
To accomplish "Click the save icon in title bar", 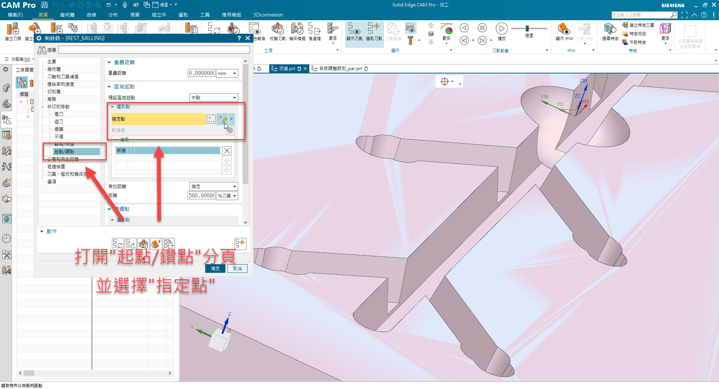I will point(45,5).
